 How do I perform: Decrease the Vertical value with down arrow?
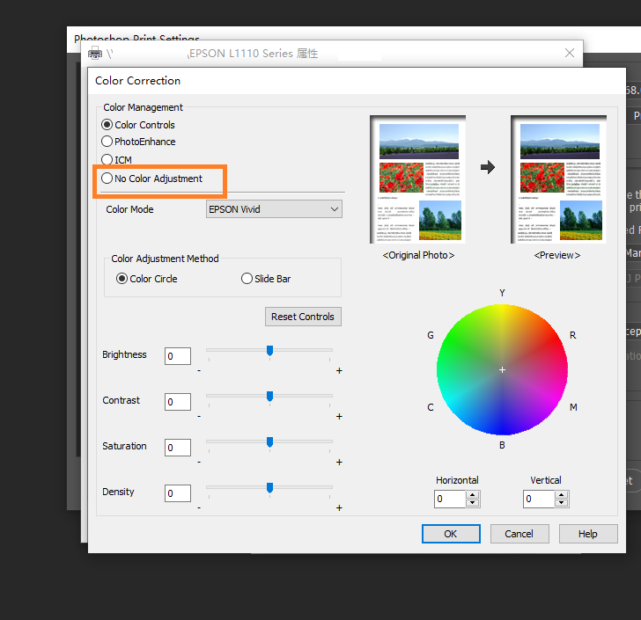point(561,503)
